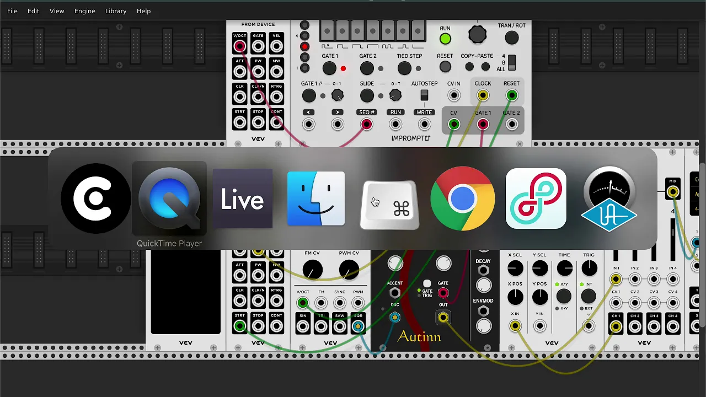The width and height of the screenshot is (706, 397).
Task: Flip the AUTOSTEP switch
Action: point(424,95)
